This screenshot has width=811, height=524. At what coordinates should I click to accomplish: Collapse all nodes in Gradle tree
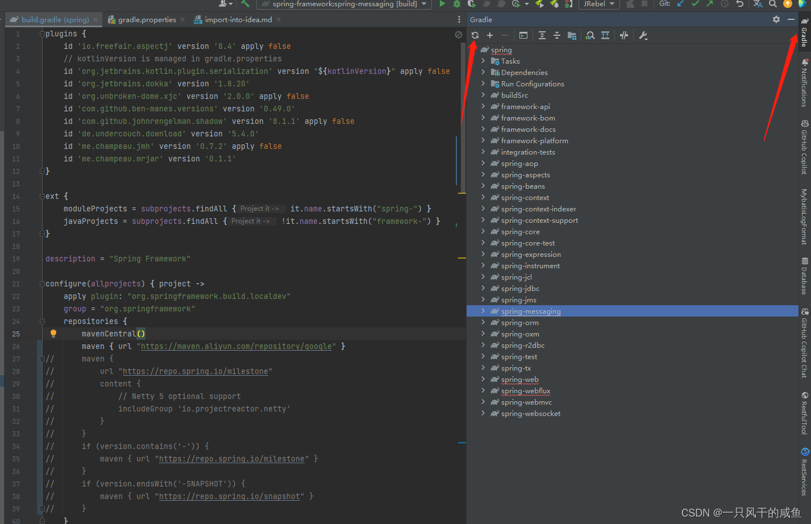pos(557,35)
